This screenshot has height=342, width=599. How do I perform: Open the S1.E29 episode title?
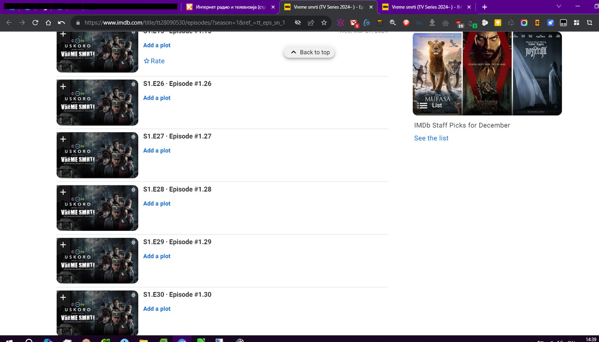point(177,242)
